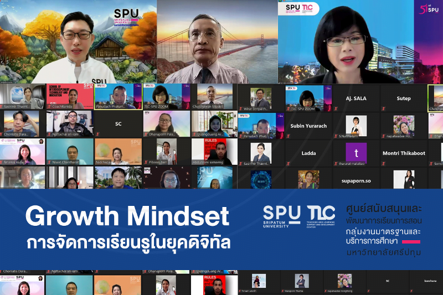Click muted mic icon on Ladda tile
The image size is (443, 295).
click(288, 163)
